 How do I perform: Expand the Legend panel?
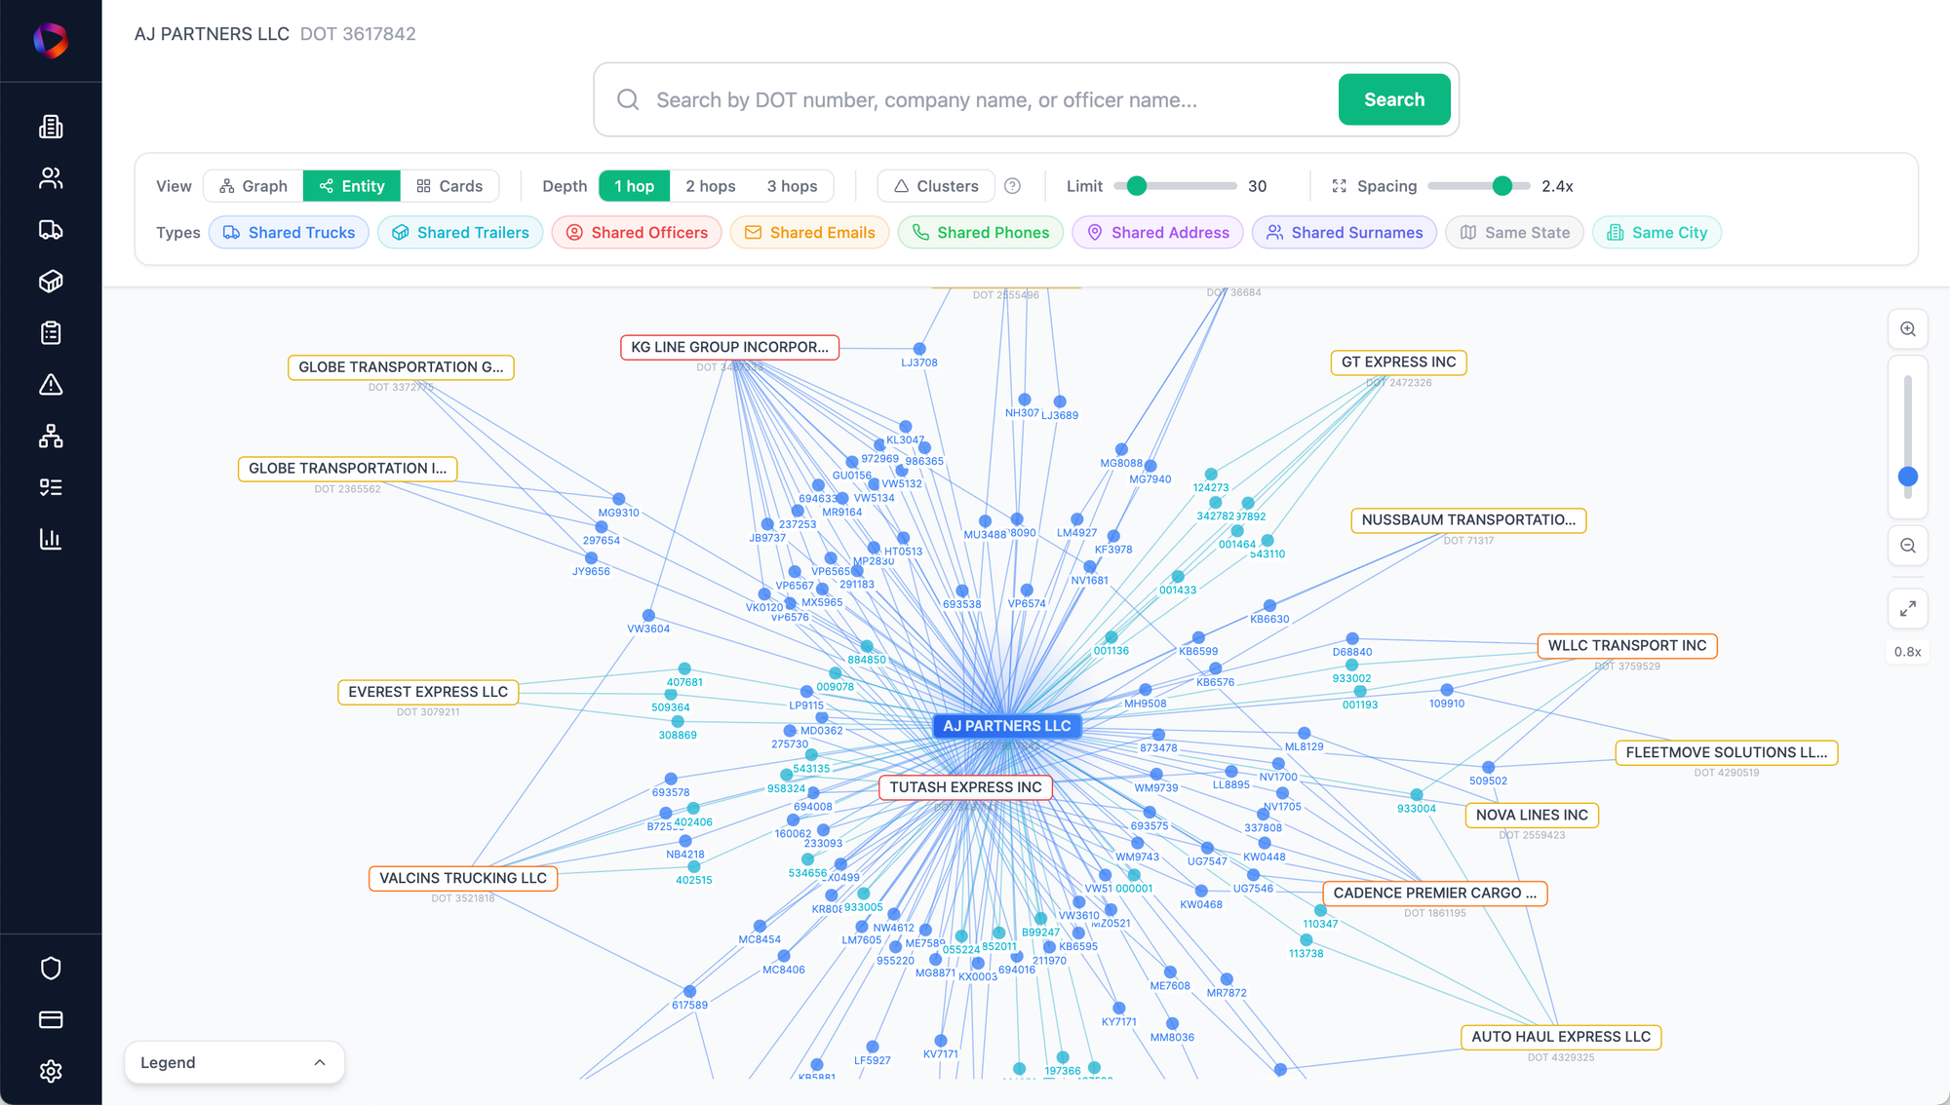234,1062
